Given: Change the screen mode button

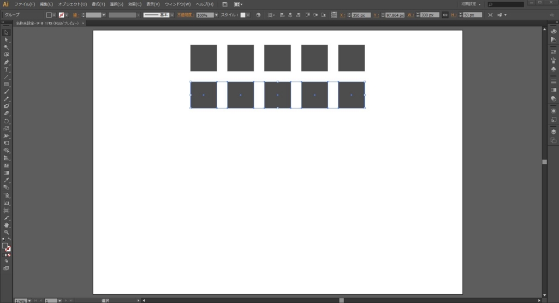Looking at the screenshot, I should [x=6, y=269].
